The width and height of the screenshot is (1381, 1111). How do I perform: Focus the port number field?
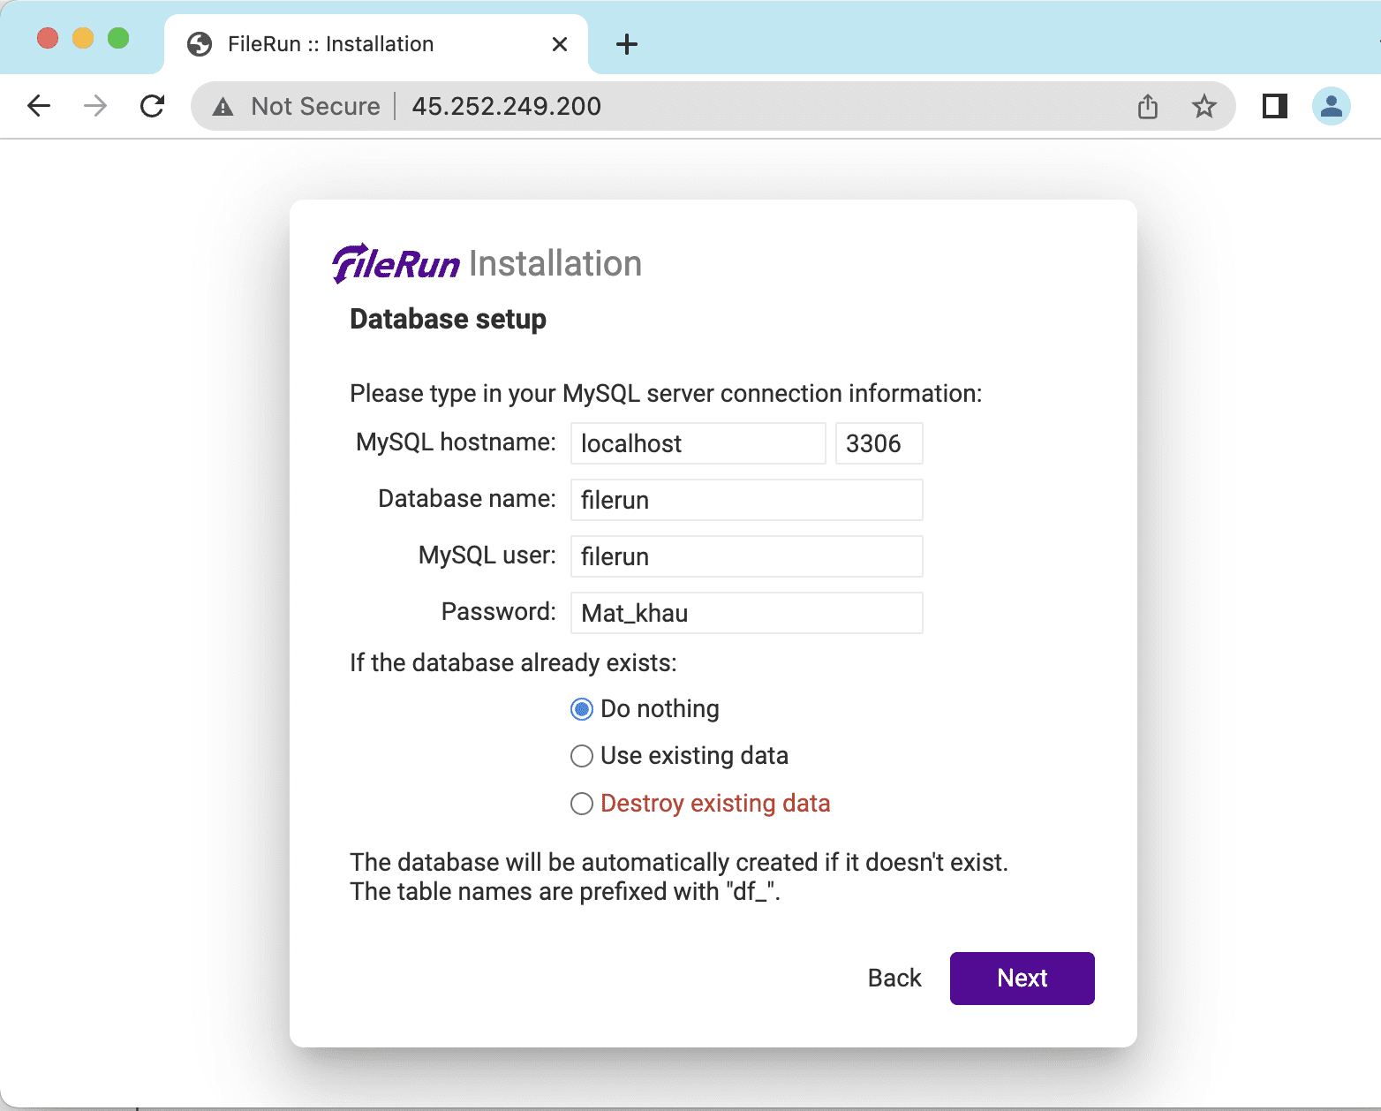click(879, 443)
